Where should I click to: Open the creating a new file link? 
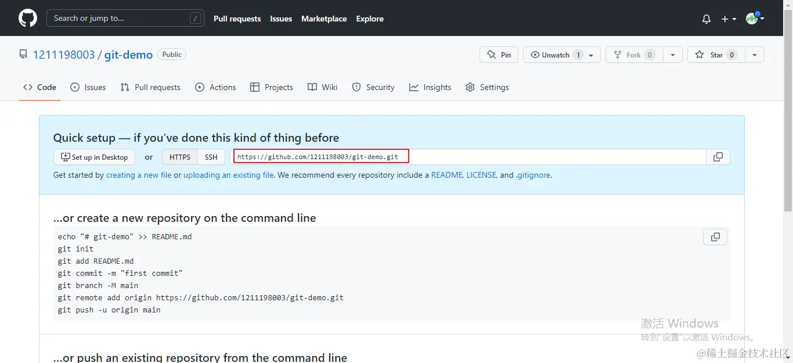[x=139, y=175]
